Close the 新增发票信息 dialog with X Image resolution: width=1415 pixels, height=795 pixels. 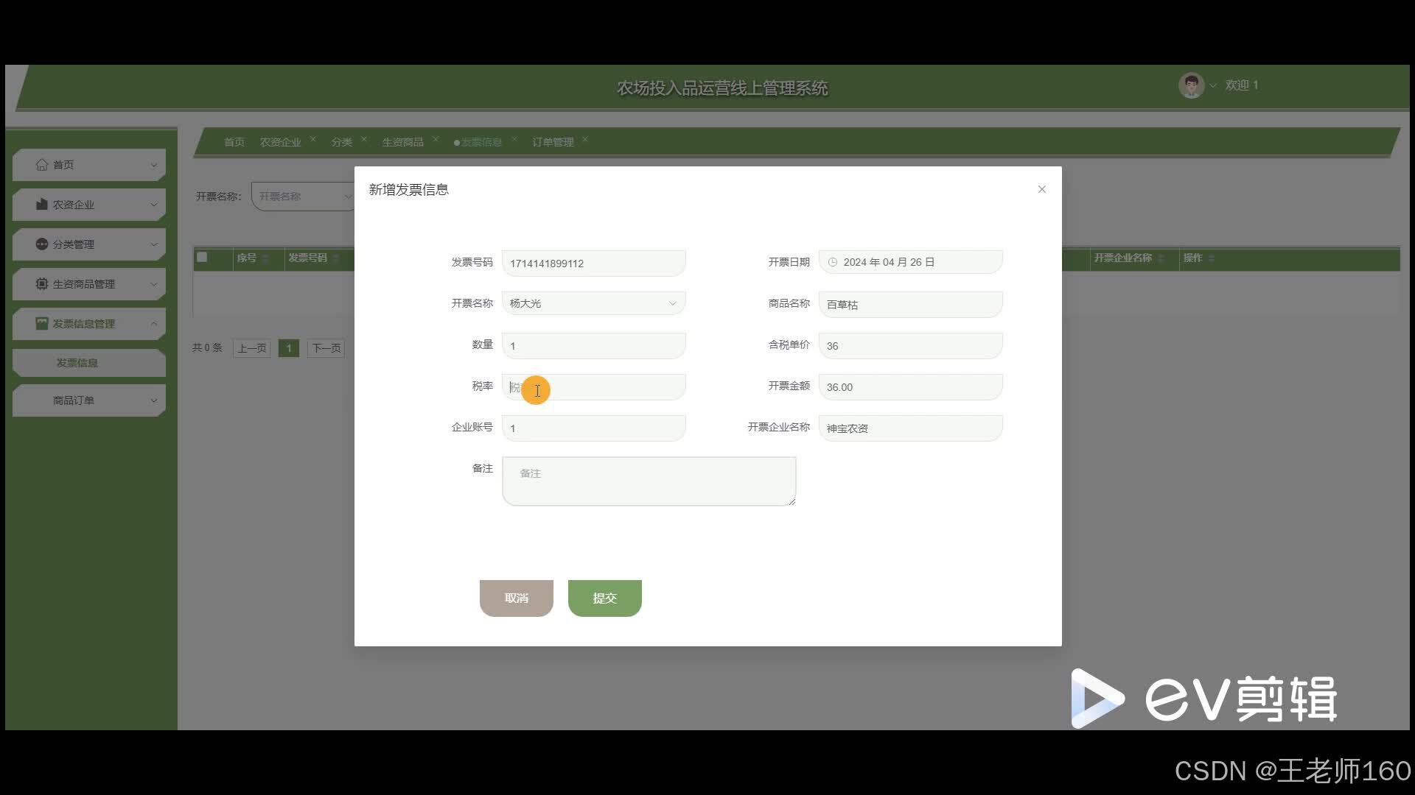pyautogui.click(x=1041, y=189)
